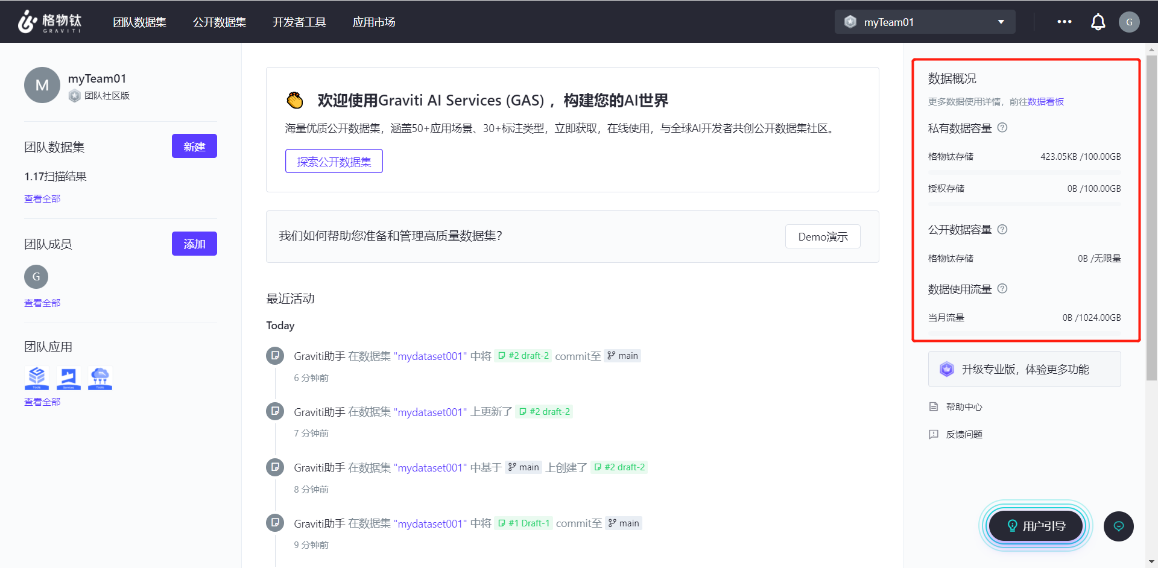Click the scrollbar up arrow

point(1151,48)
